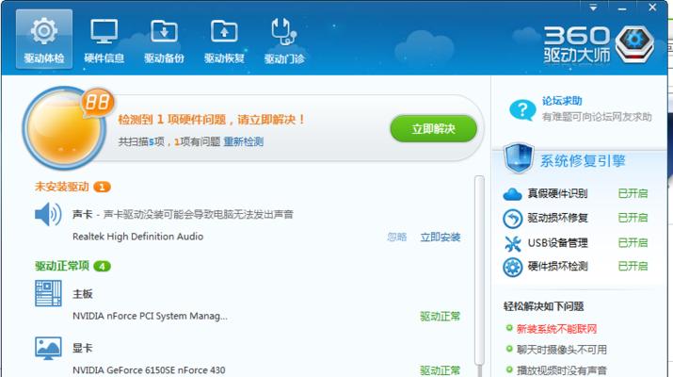Click the 论坛求助 link
This screenshot has height=377, width=673.
[x=562, y=101]
